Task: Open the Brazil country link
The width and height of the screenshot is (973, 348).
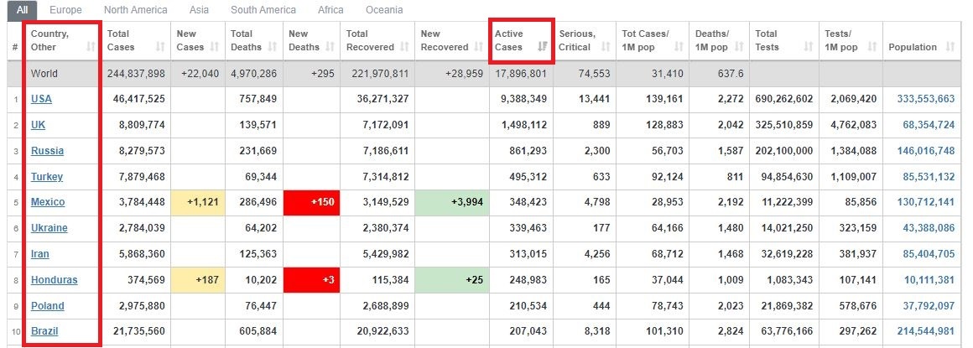Action: click(44, 331)
